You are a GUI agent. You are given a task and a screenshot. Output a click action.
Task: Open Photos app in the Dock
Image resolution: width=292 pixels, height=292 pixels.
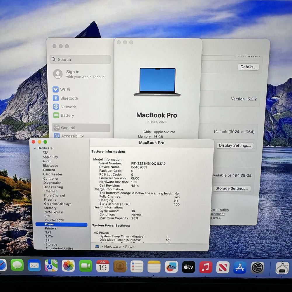(x=68, y=265)
